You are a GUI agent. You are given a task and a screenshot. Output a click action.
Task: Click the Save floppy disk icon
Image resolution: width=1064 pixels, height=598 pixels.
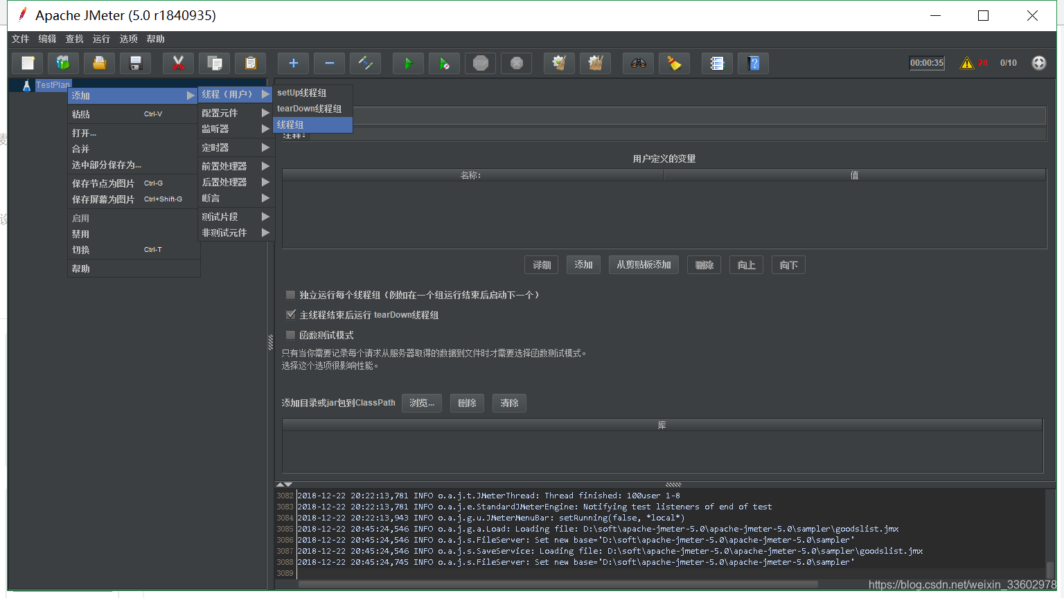click(136, 63)
